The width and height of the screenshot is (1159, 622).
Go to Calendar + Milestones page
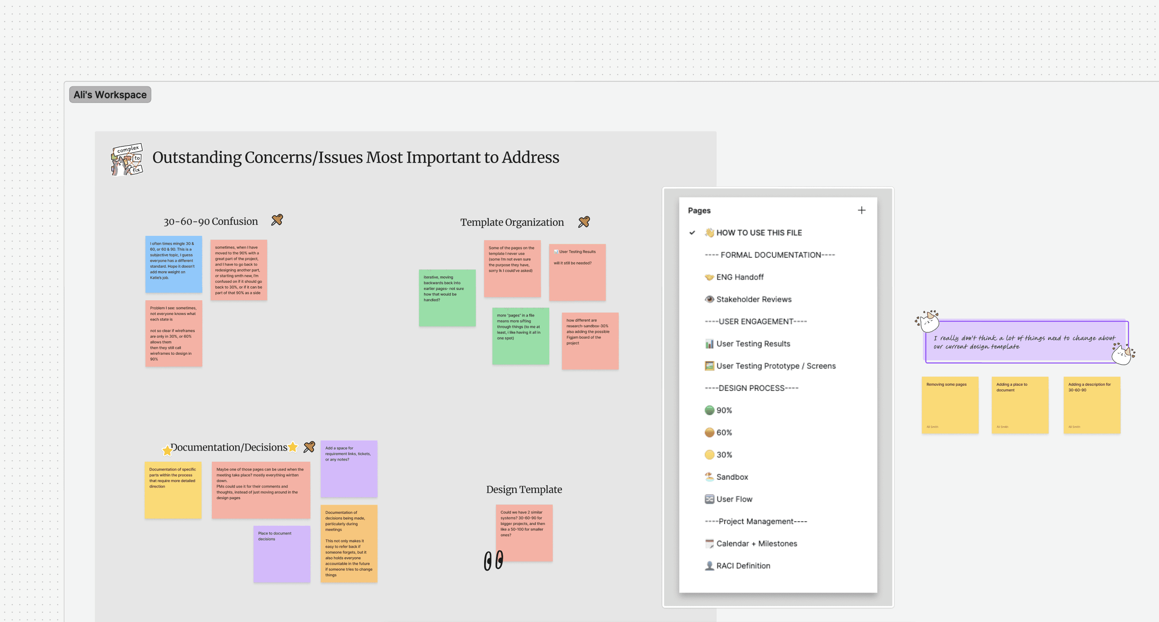pos(756,544)
